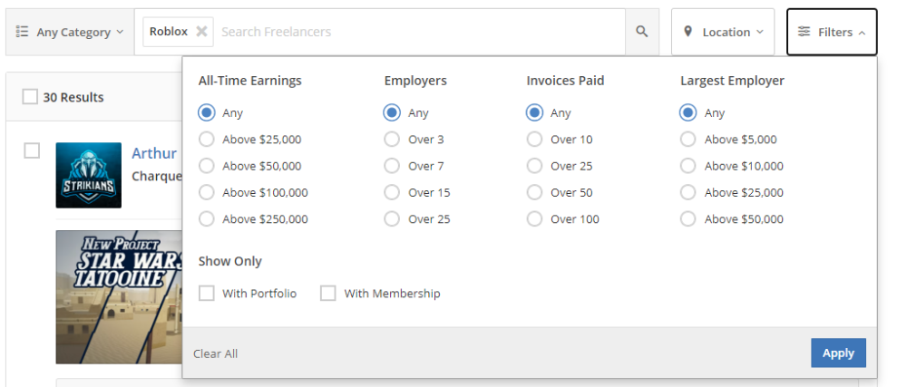Focus the Search Freelancers input field
Screen dimensions: 907x387
coord(417,32)
